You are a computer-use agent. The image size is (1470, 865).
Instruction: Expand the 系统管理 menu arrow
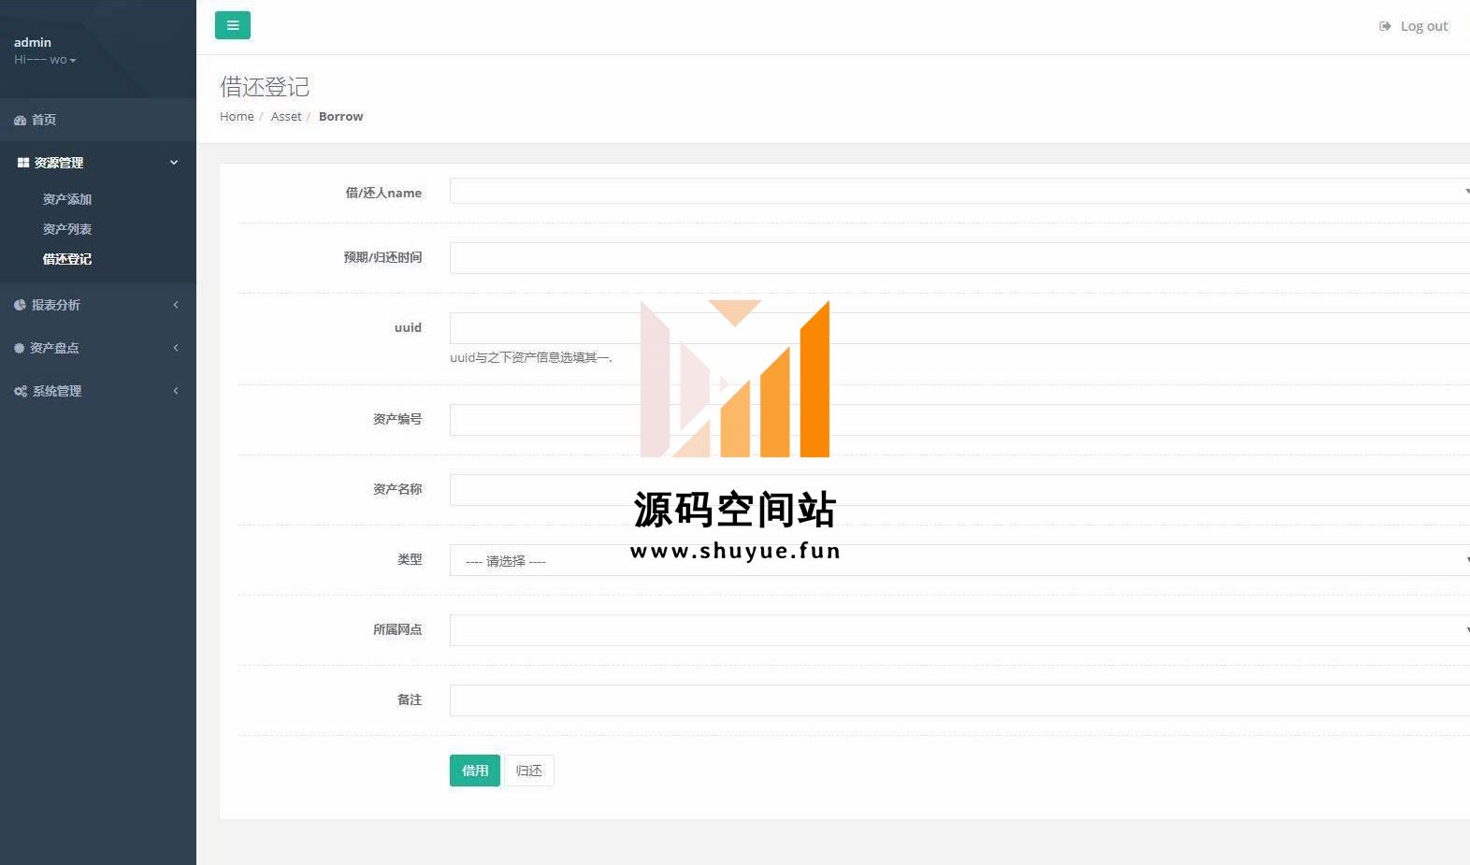pyautogui.click(x=175, y=391)
